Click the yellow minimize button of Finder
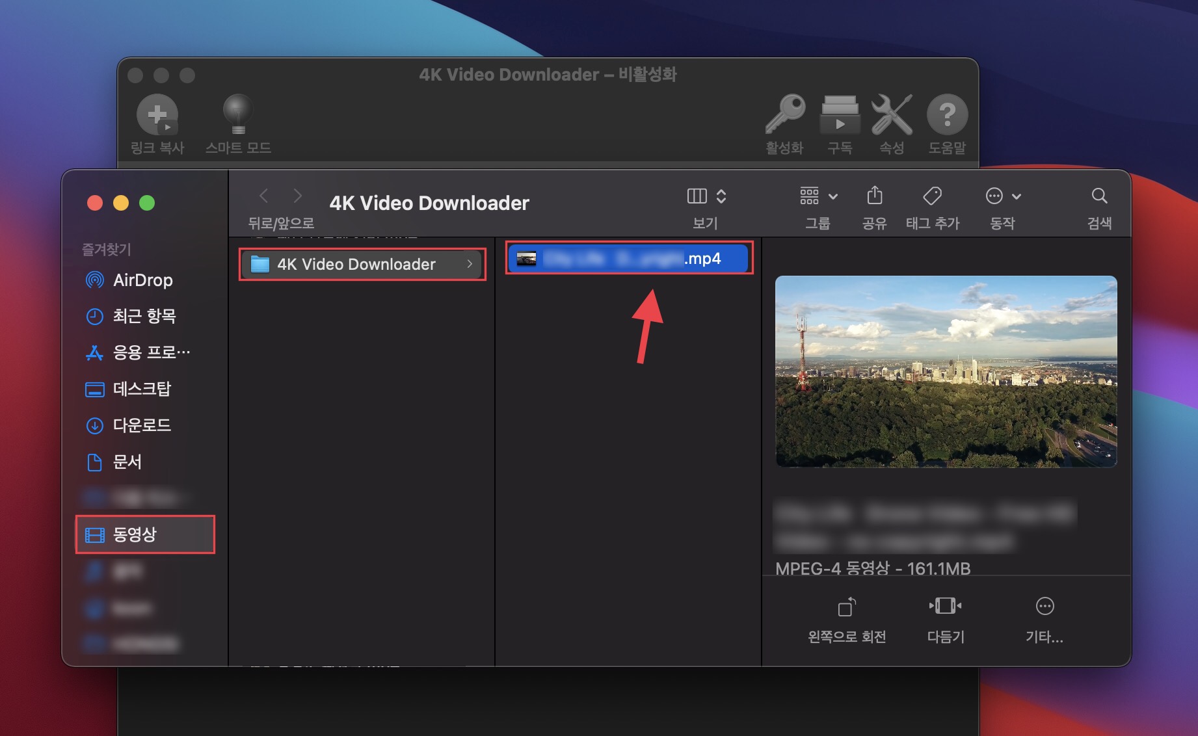Viewport: 1198px width, 736px height. pos(121,203)
